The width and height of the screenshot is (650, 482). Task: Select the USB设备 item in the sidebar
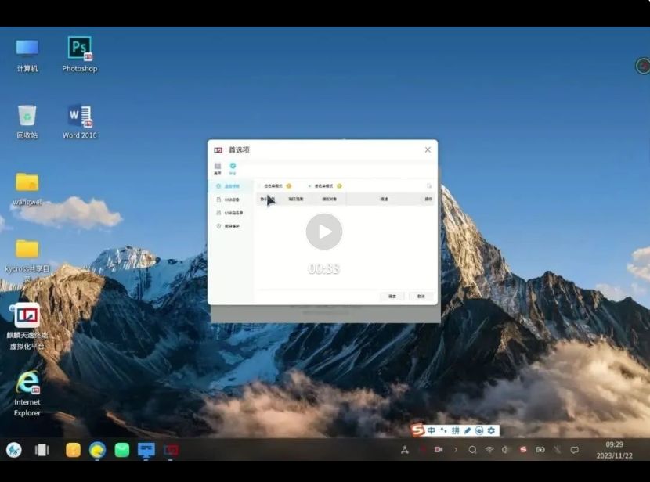231,200
